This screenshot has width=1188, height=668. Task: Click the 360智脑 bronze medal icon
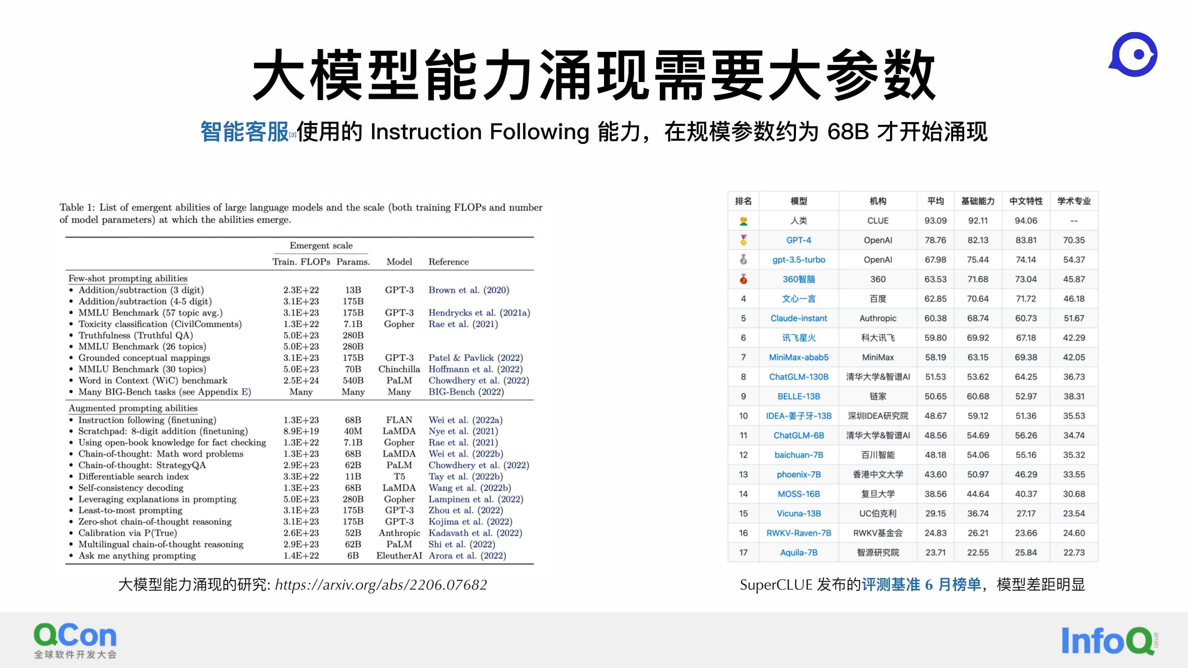tap(743, 279)
